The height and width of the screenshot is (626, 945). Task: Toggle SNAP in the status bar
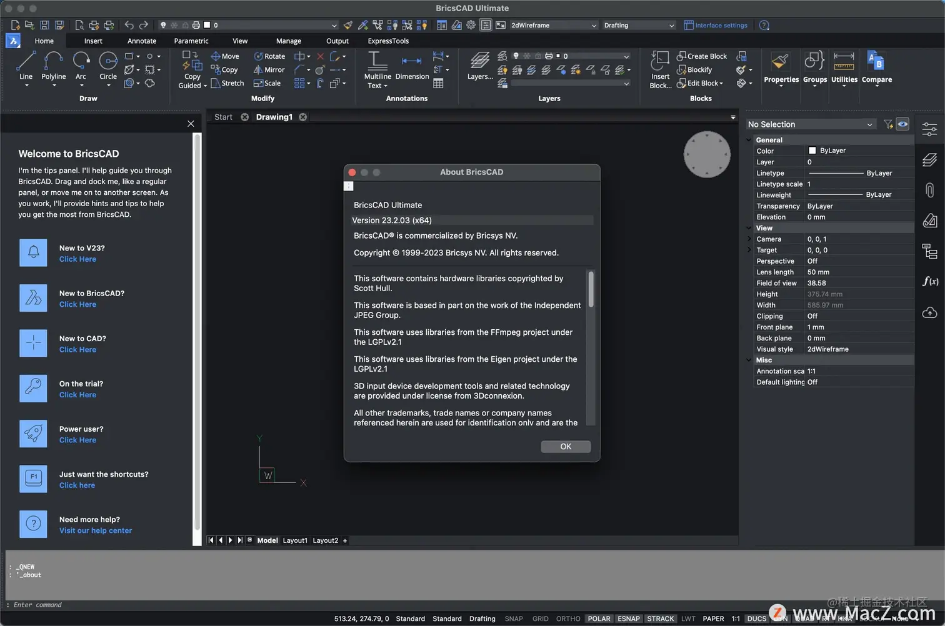pyautogui.click(x=514, y=619)
